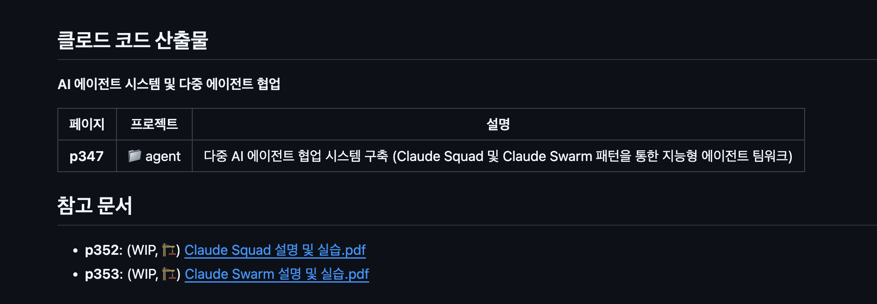Viewport: 877px width, 304px height.
Task: Click the 클로드 코드 산출물 heading
Action: [133, 41]
